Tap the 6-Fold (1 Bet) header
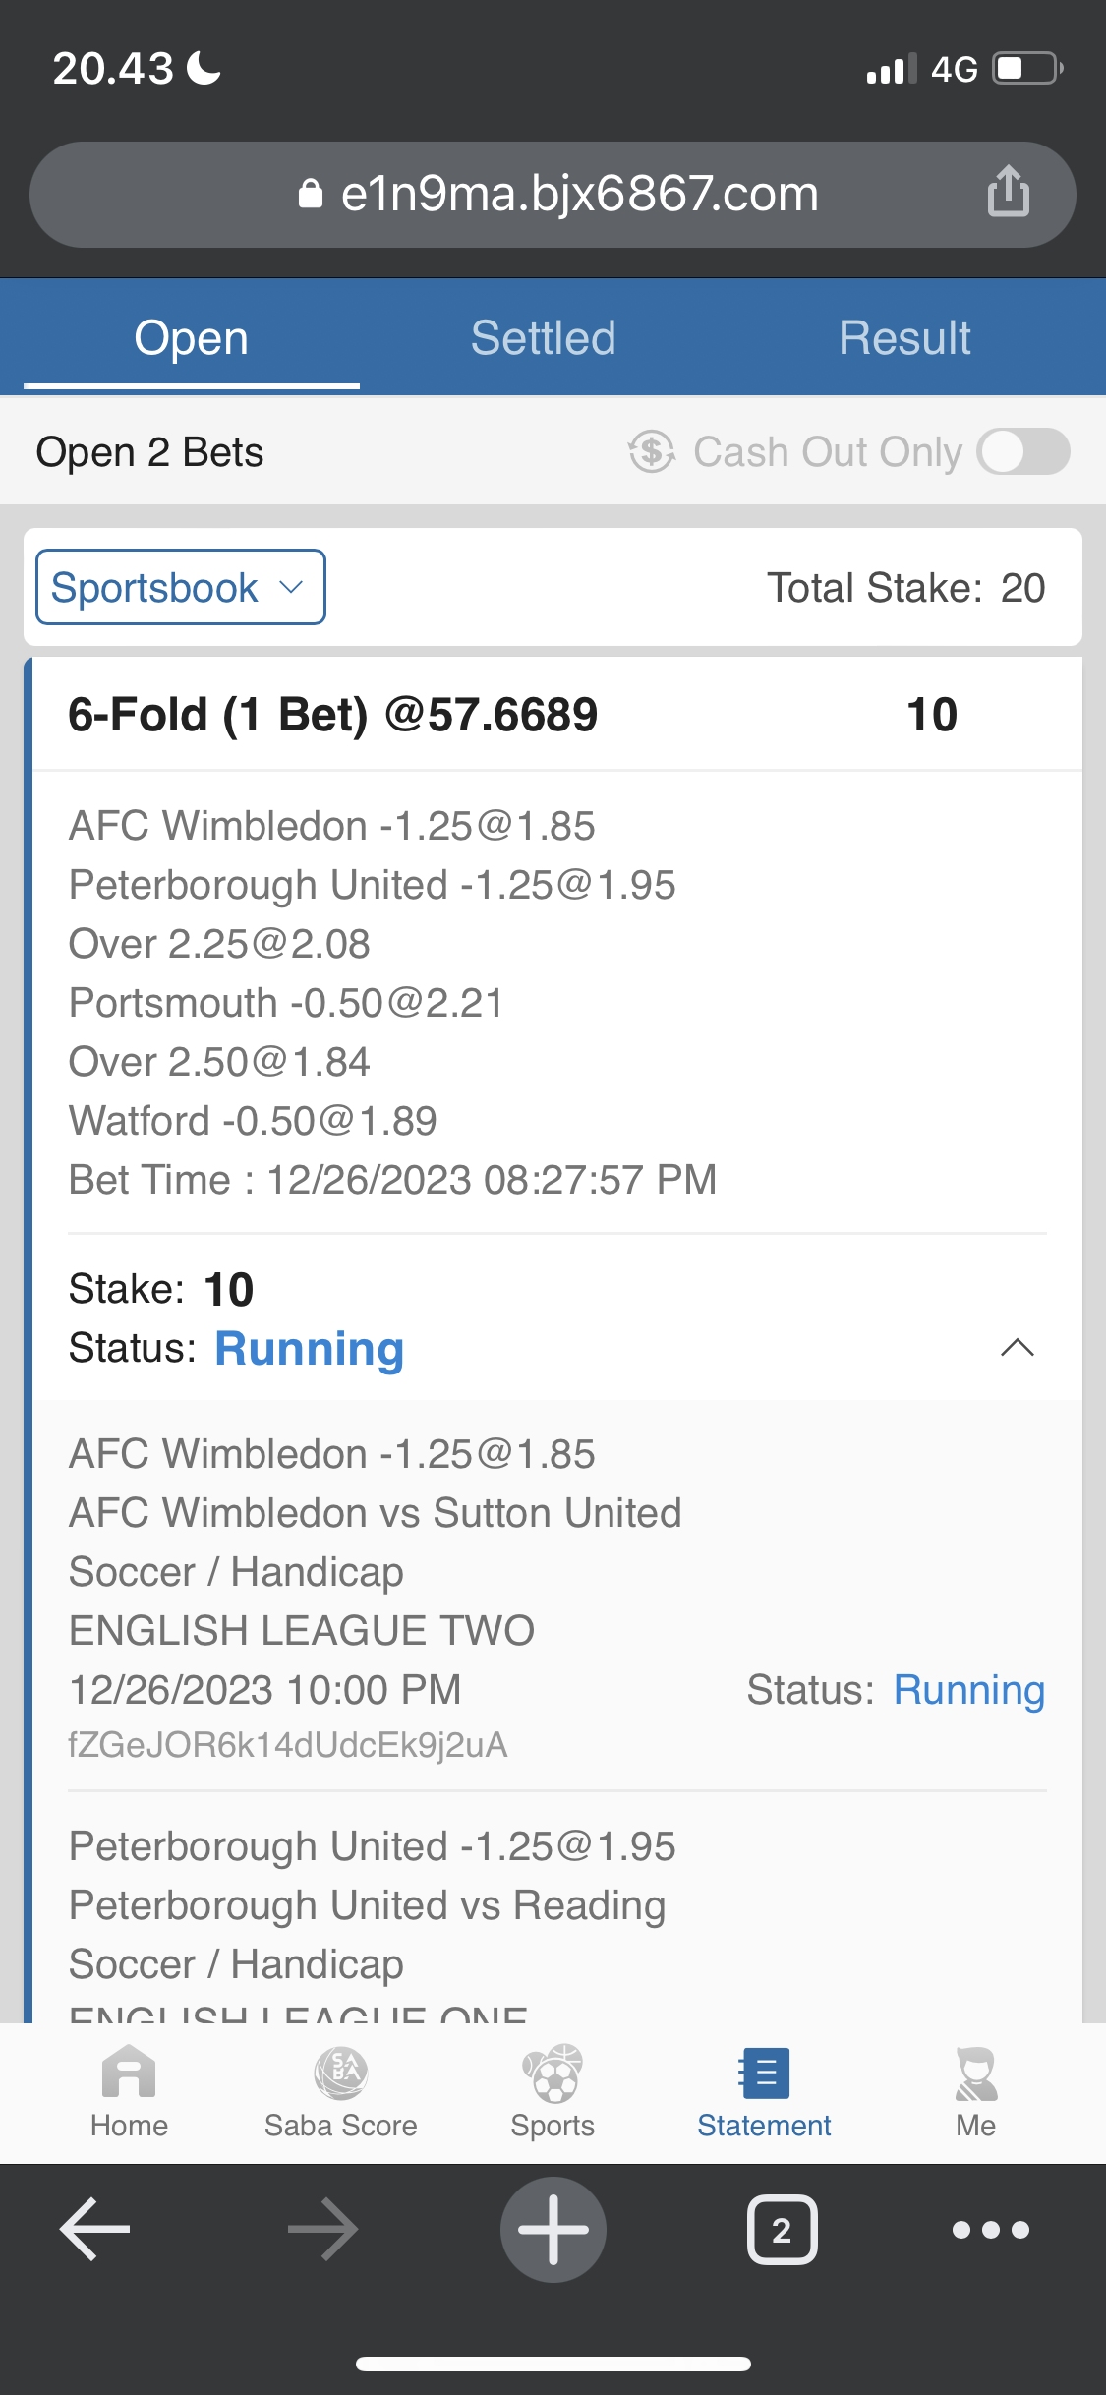Viewport: 1106px width, 2395px height. point(332,715)
